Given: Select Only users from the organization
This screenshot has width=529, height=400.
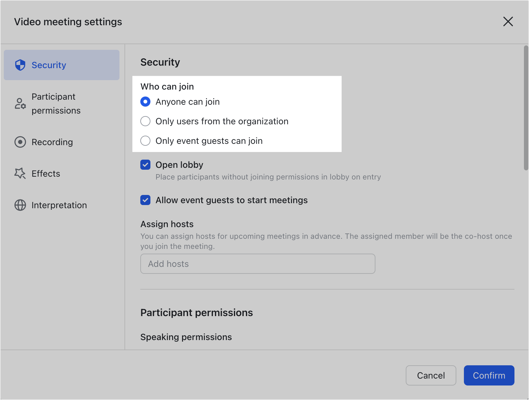Looking at the screenshot, I should 145,121.
